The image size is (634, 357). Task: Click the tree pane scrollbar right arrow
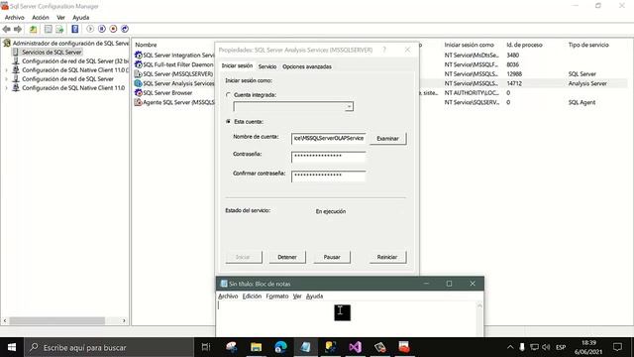coord(124,320)
